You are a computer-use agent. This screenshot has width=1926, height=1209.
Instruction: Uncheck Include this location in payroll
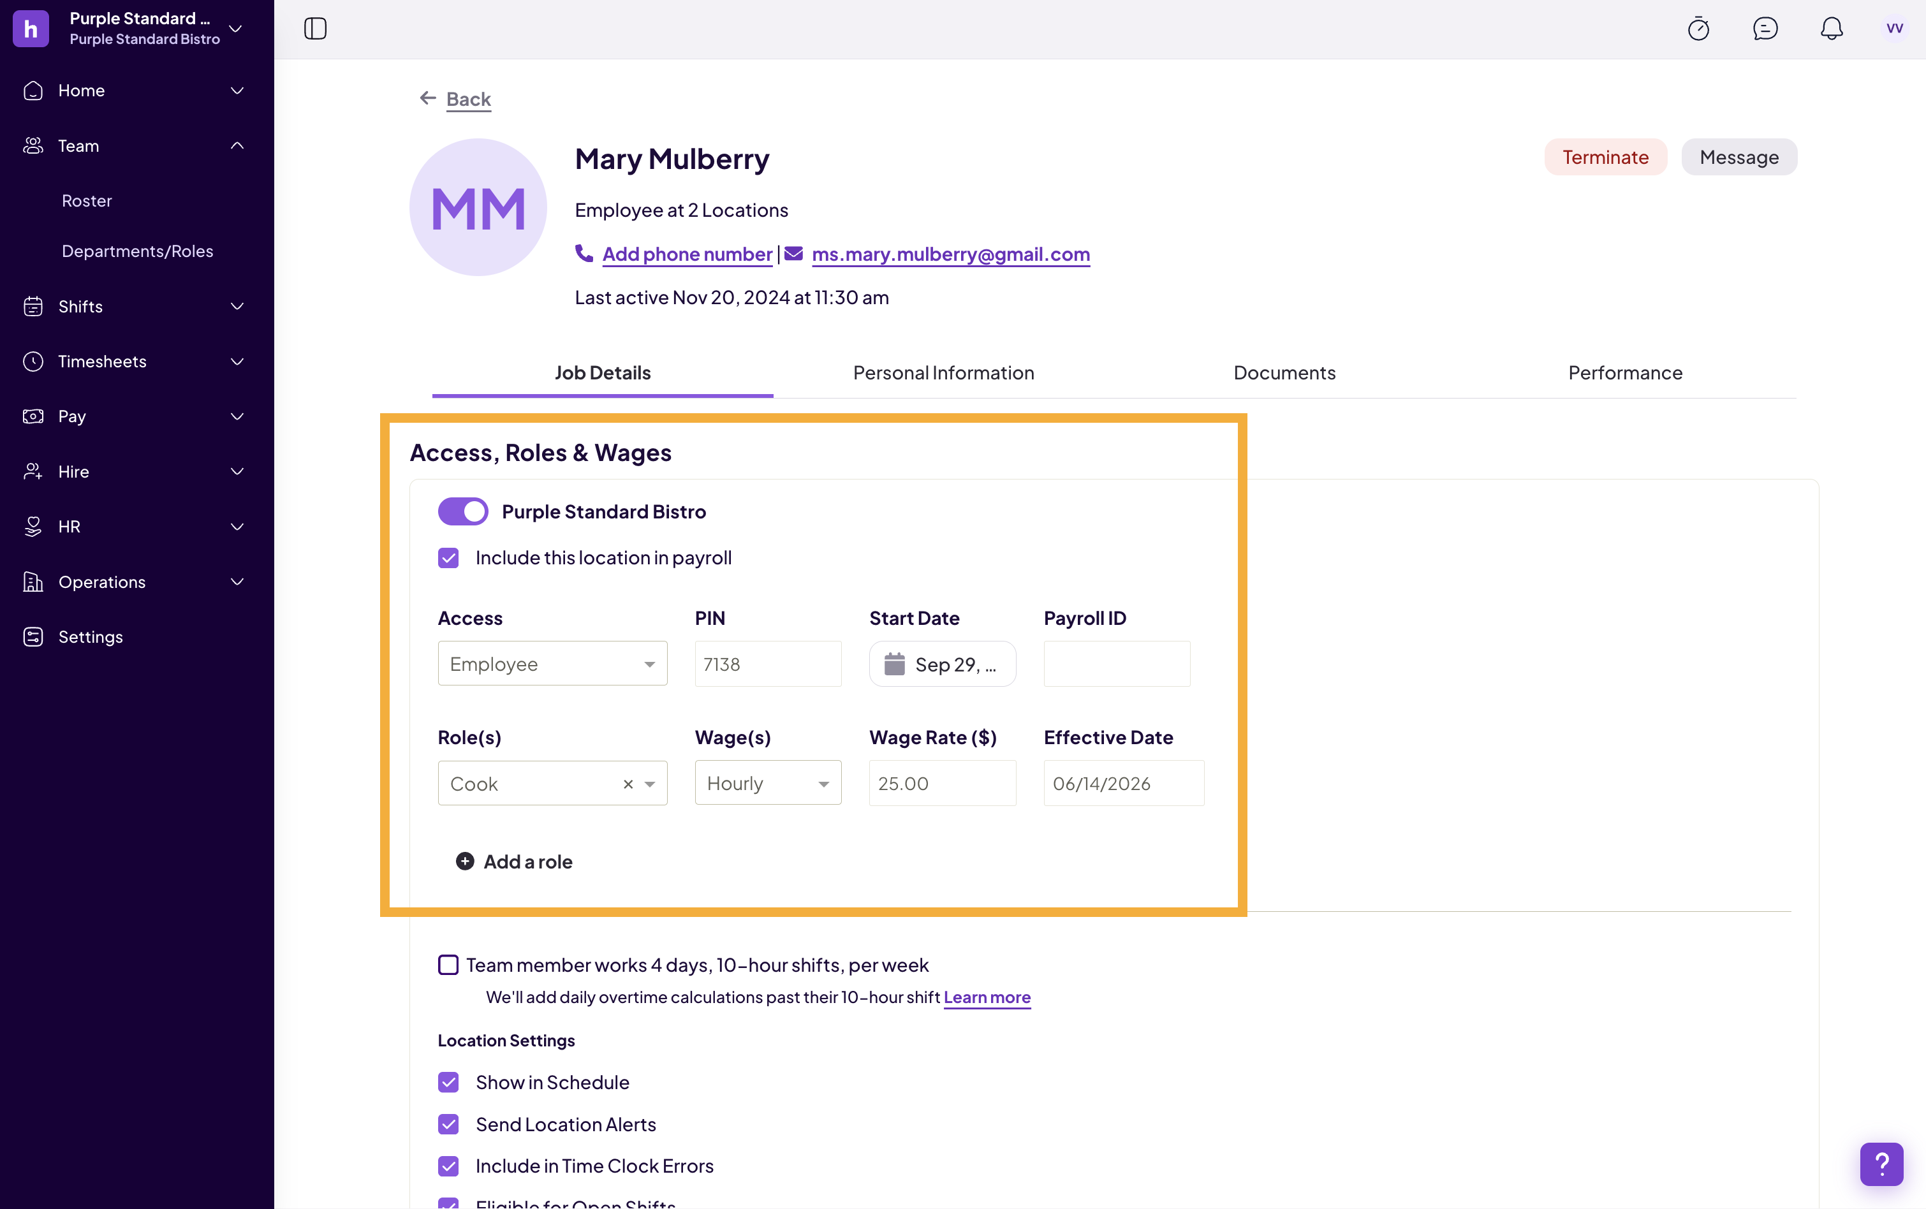coord(448,558)
